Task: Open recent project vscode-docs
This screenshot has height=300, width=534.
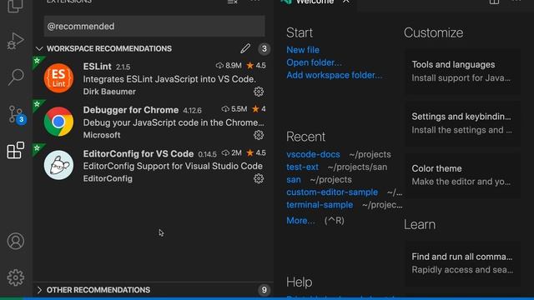Action: (x=313, y=154)
